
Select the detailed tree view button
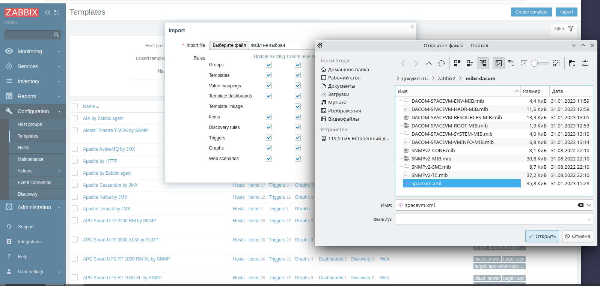483,63
